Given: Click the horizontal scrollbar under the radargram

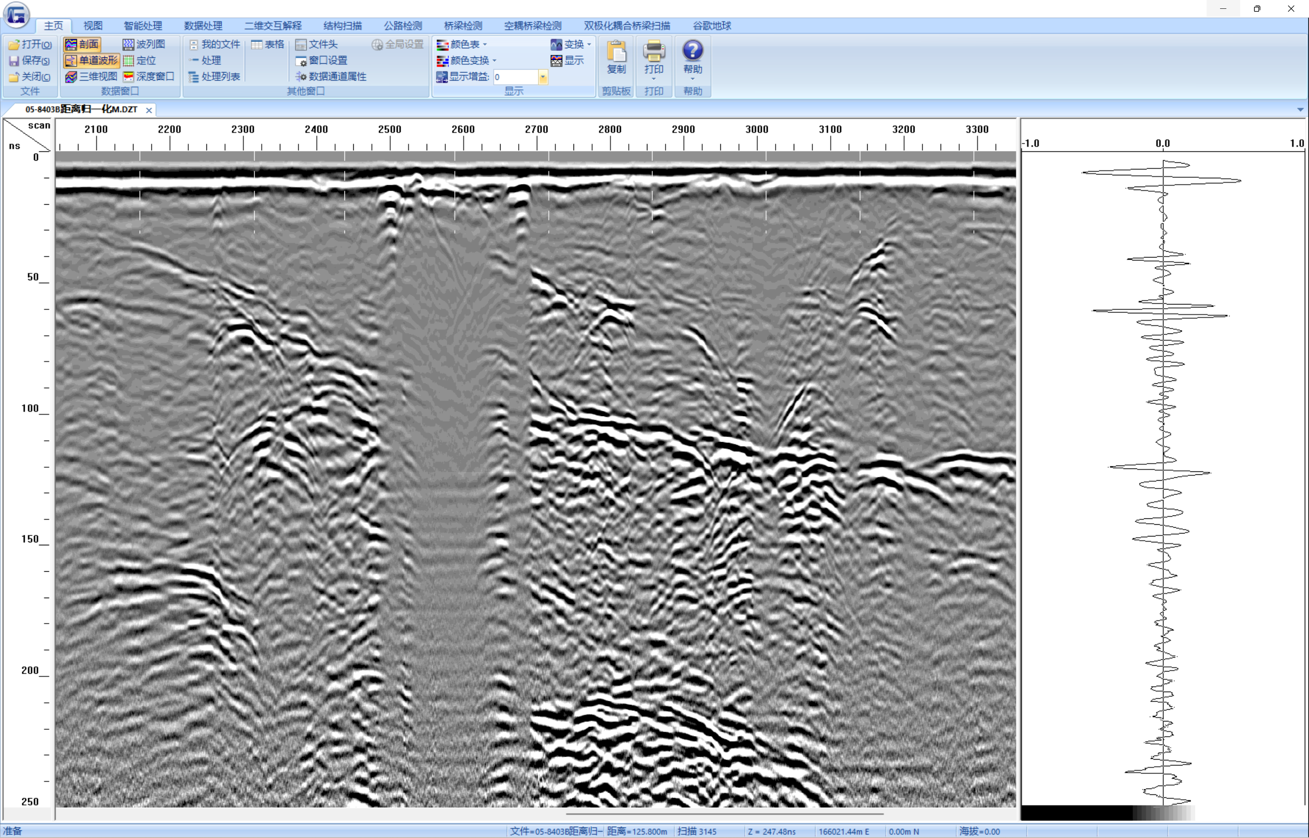Looking at the screenshot, I should tap(725, 814).
